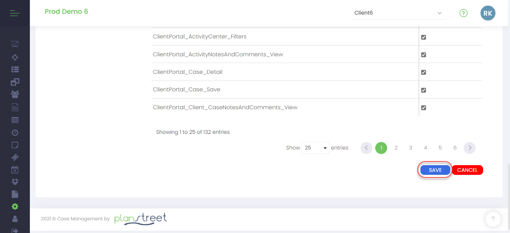Toggle ClientPortal_Case_Detail checkbox

tap(423, 72)
